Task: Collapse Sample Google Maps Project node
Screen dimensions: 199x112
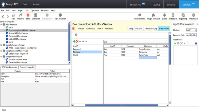Action: (x=1, y=51)
